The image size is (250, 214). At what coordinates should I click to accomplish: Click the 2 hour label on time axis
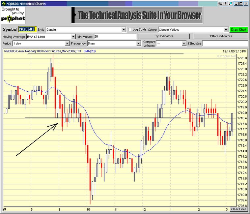coord(199,209)
